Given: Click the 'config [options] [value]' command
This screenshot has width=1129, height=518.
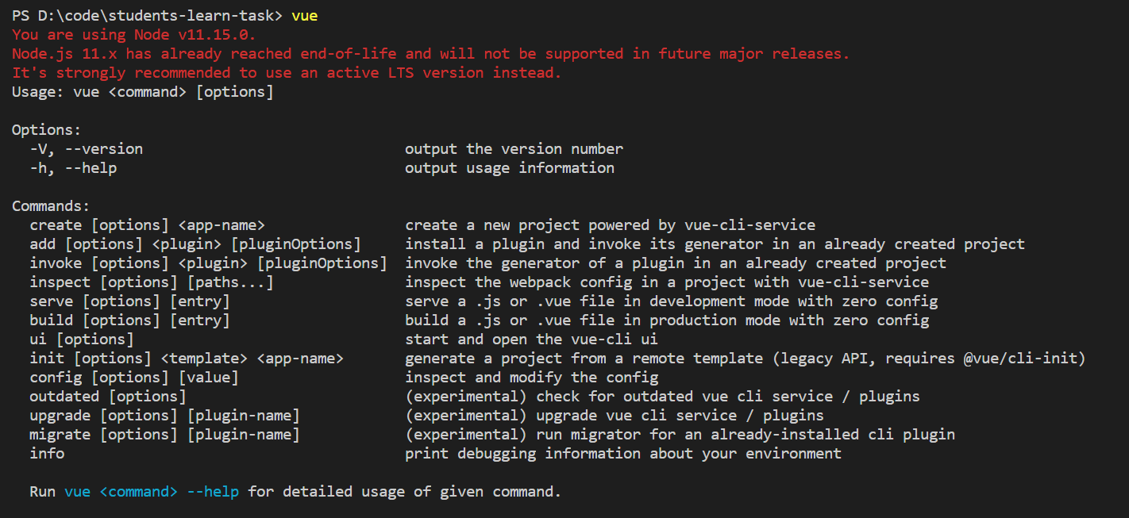Looking at the screenshot, I should point(134,378).
